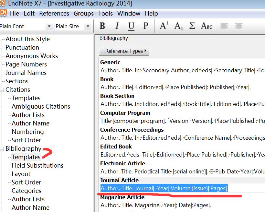The width and height of the screenshot is (265, 212).
Task: Select Layout item
Action: (21, 174)
